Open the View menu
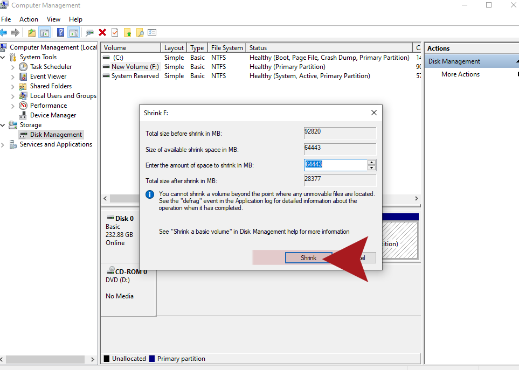Viewport: 519px width, 370px height. click(x=53, y=19)
